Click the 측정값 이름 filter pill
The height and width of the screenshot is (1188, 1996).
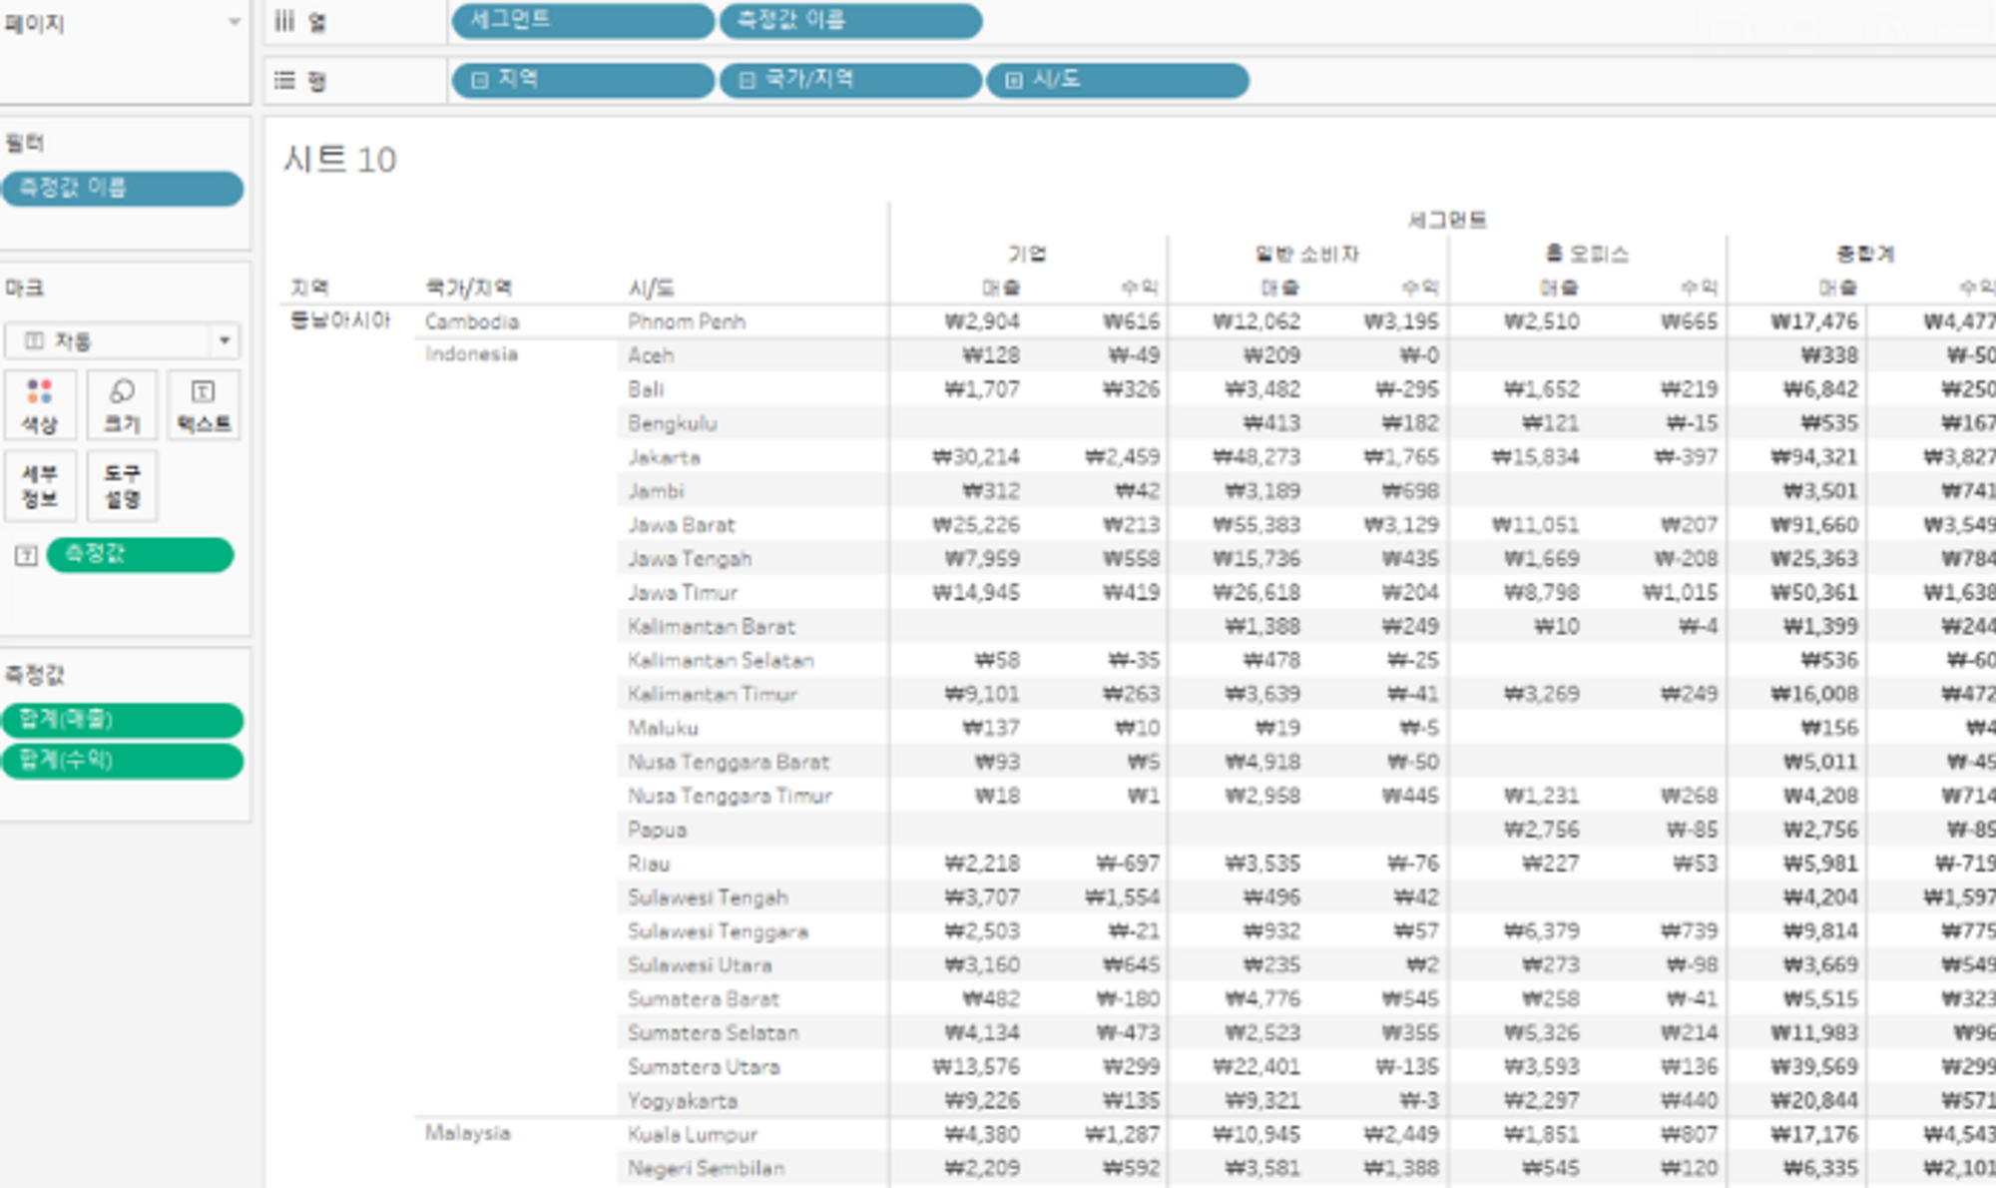[122, 188]
